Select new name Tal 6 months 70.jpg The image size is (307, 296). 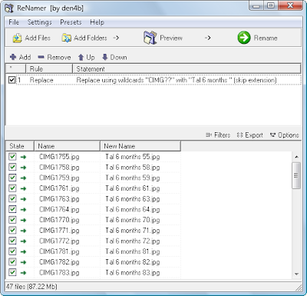point(133,220)
